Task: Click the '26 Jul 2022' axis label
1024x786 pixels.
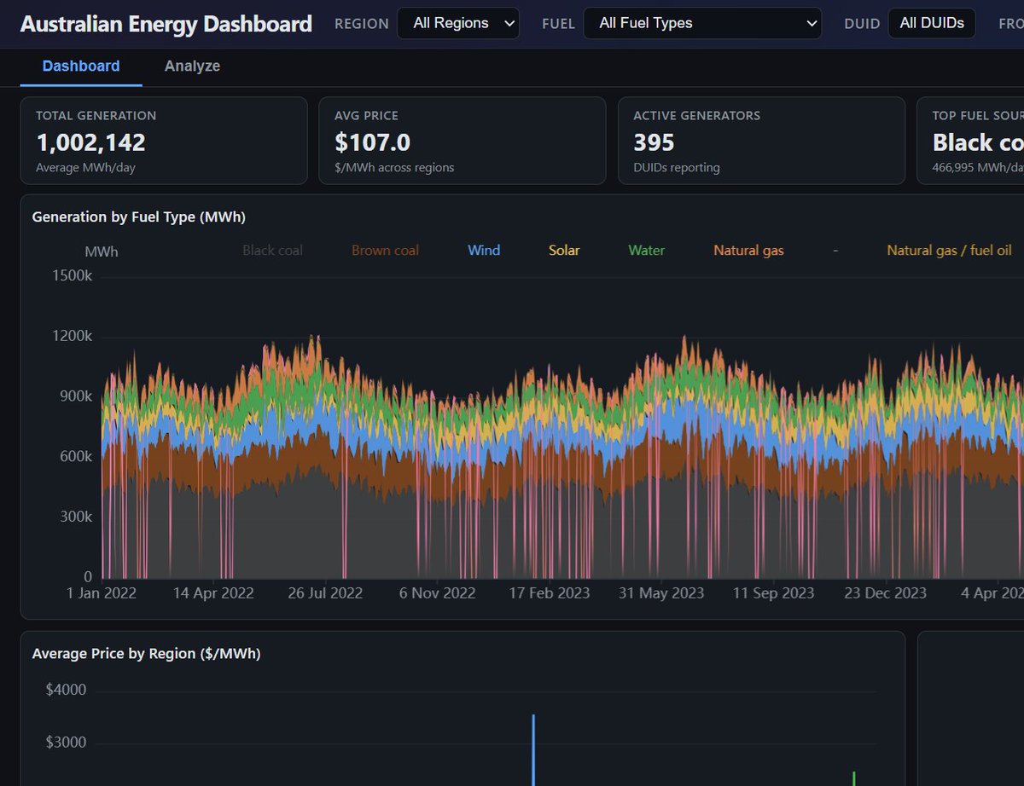Action: pos(325,592)
